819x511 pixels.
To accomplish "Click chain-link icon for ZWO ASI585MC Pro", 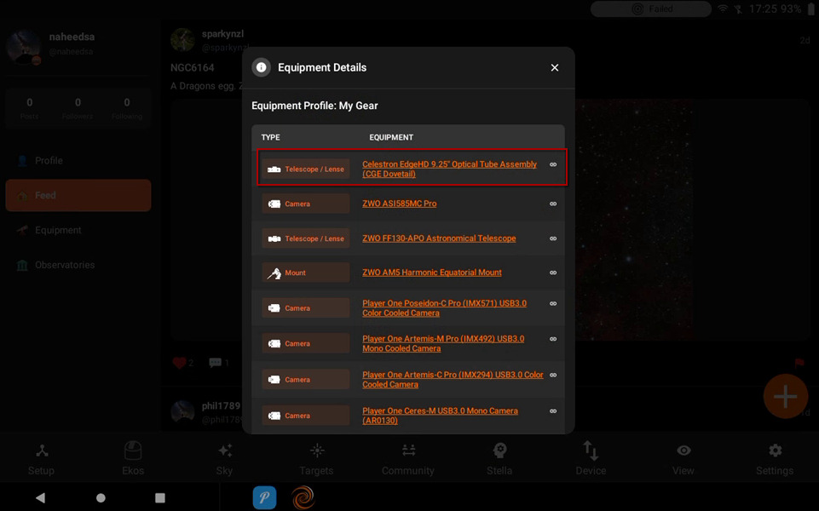I will tap(553, 204).
